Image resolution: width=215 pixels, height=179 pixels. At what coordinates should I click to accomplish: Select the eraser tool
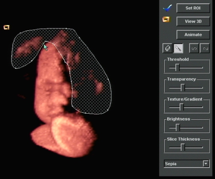pyautogui.click(x=167, y=48)
